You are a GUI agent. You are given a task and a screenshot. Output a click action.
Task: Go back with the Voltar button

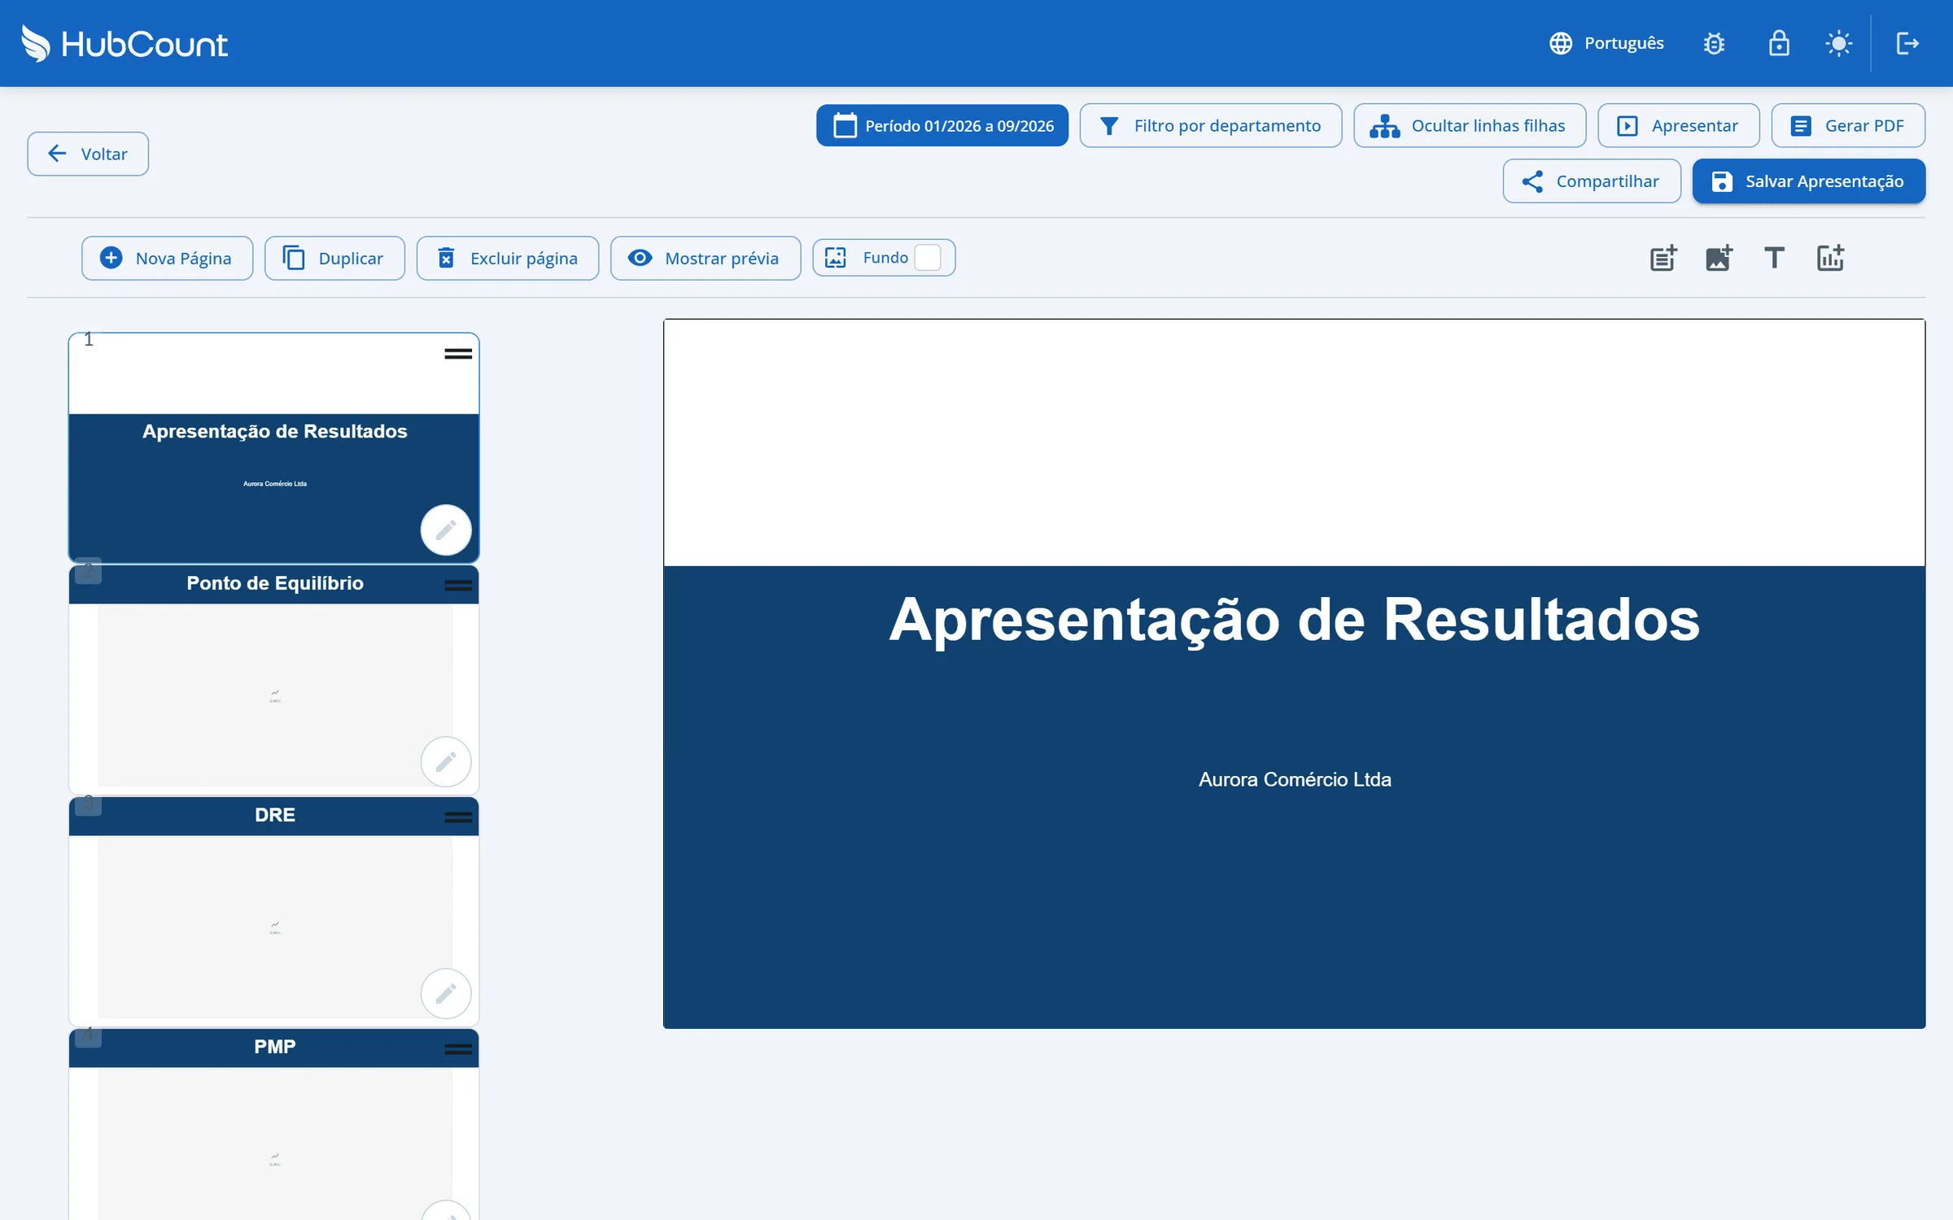[x=88, y=154]
